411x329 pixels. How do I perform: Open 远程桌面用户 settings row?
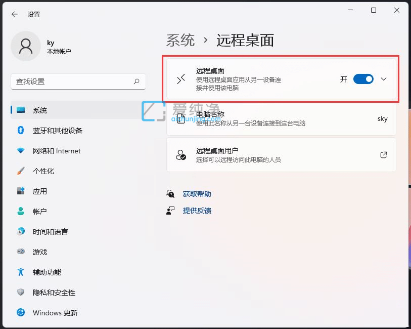point(281,155)
